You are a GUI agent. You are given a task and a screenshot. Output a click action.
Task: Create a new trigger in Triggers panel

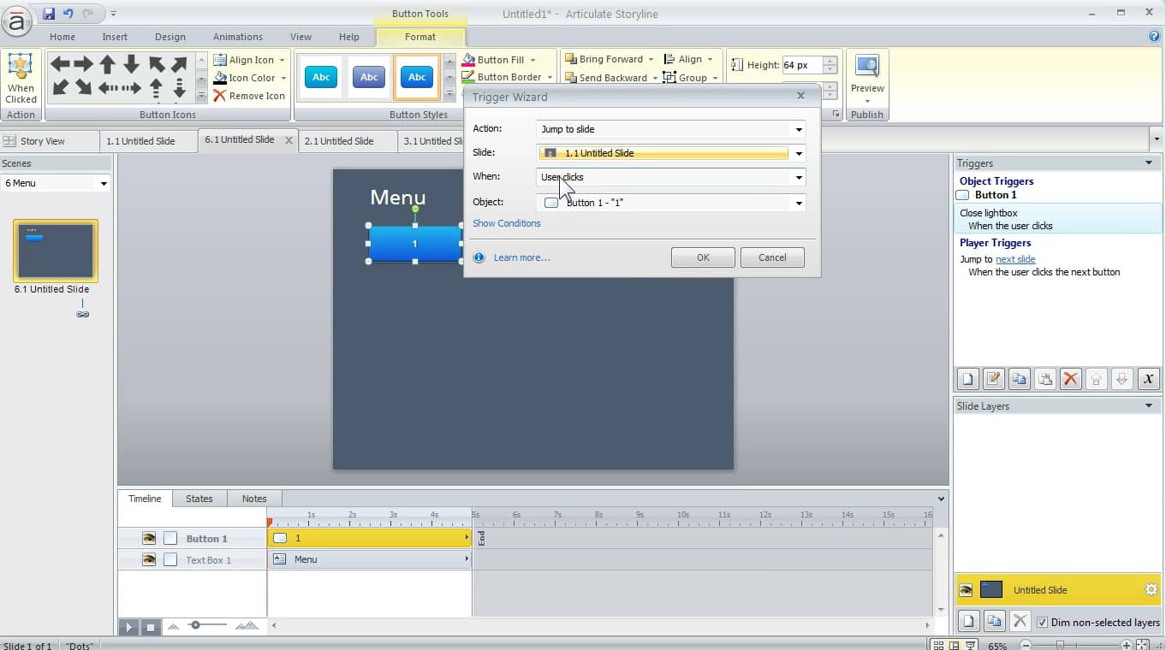(x=967, y=379)
